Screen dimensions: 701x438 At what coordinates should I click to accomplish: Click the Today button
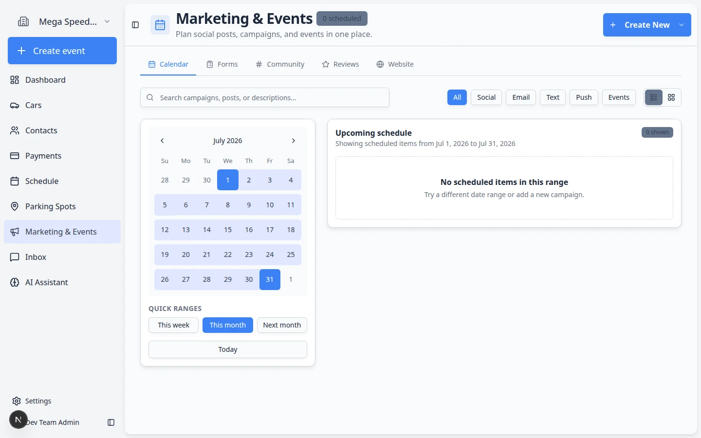[x=228, y=349]
